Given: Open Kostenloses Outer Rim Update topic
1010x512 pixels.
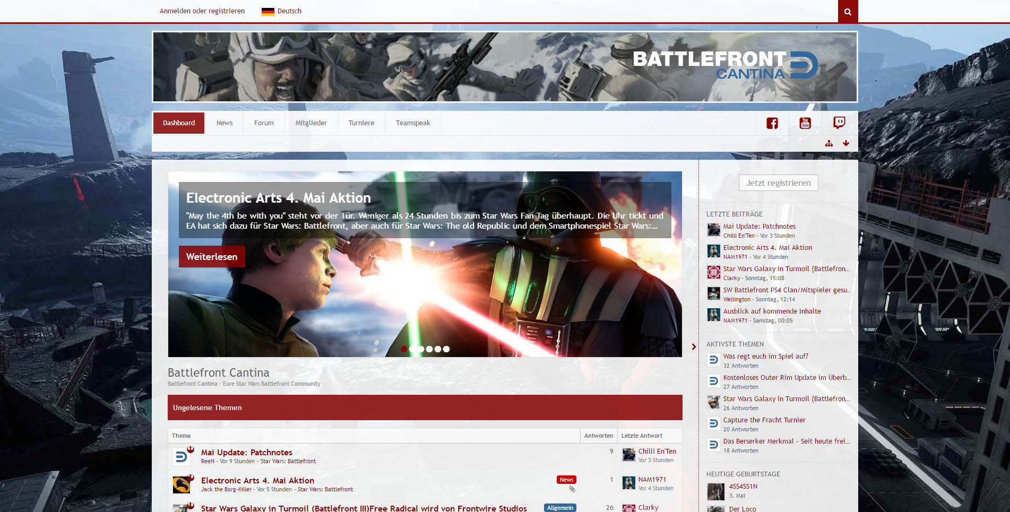Looking at the screenshot, I should click(787, 378).
